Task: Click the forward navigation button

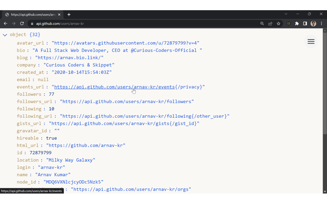Action: (14, 23)
